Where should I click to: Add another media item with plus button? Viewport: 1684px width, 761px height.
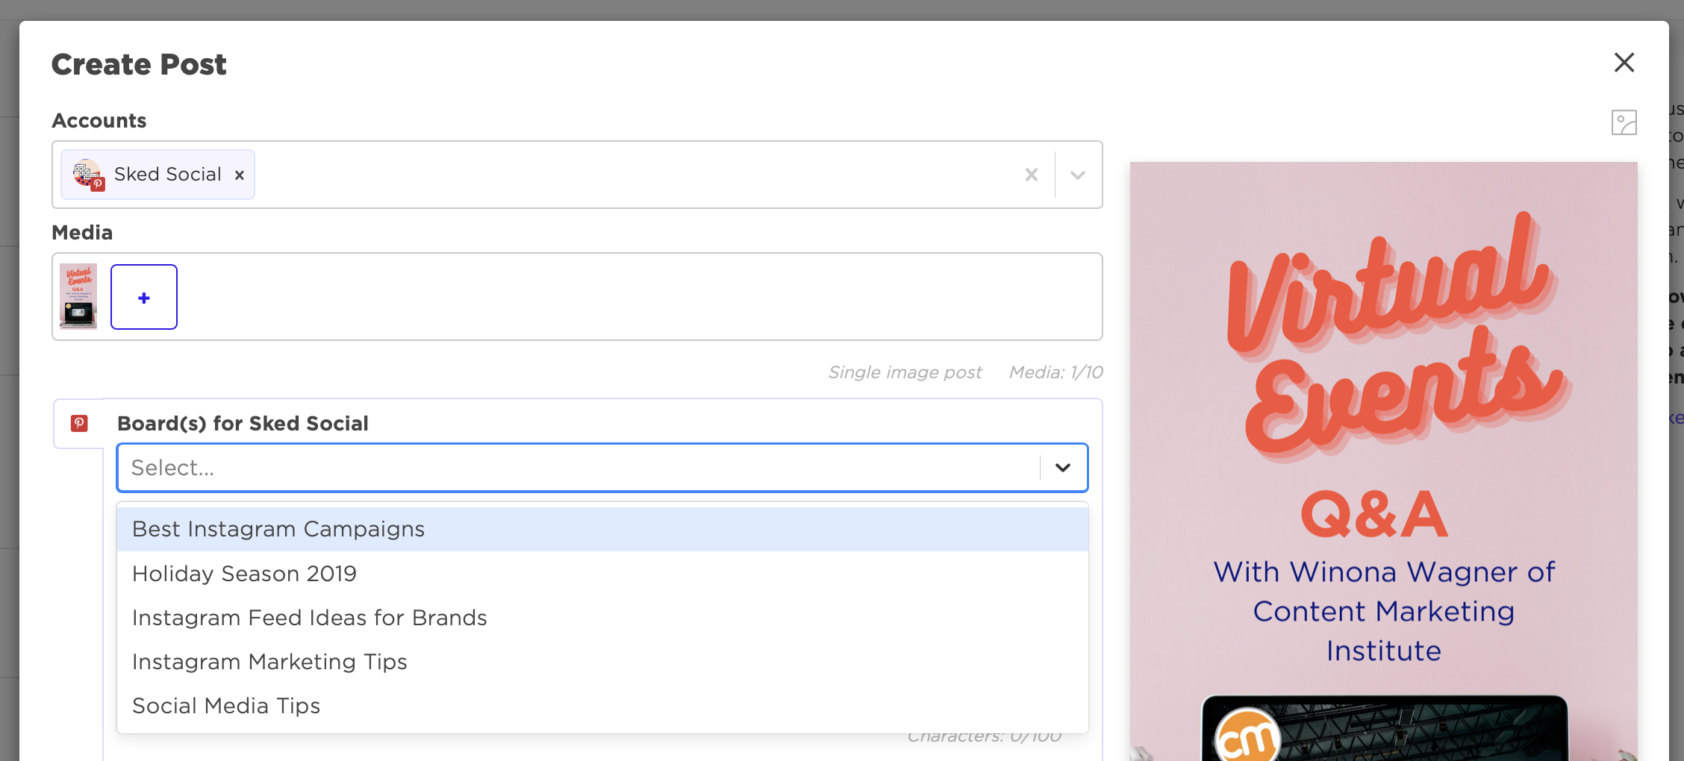coord(144,297)
